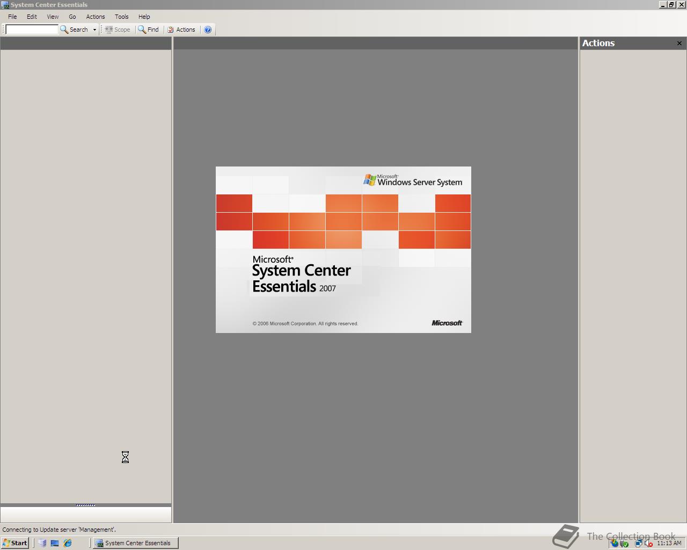The image size is (687, 550).
Task: Click the Windows Start button
Action: tap(15, 543)
